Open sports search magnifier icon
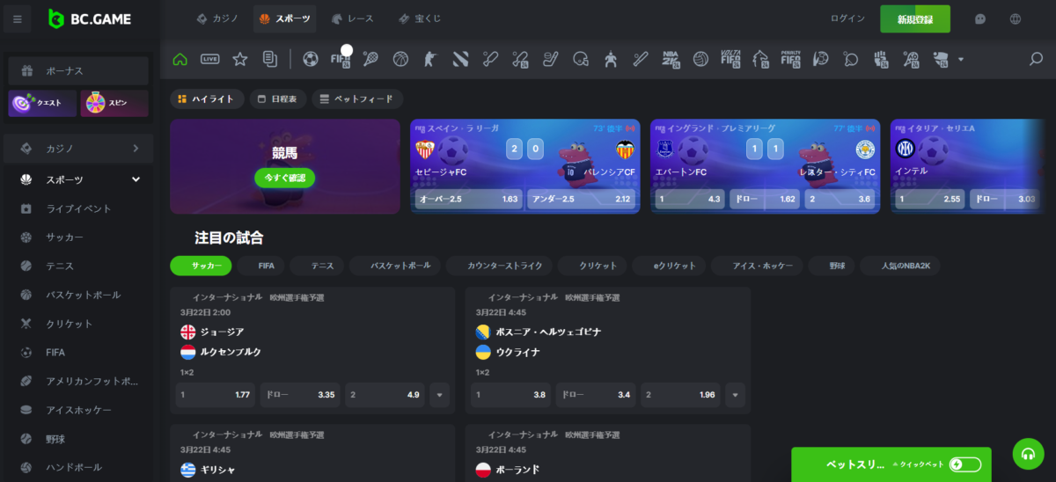Image resolution: width=1056 pixels, height=482 pixels. (x=1036, y=59)
